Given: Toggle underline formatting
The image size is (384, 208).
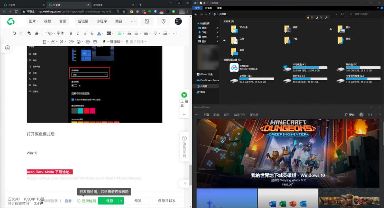Looking at the screenshot, I should (x=85, y=33).
